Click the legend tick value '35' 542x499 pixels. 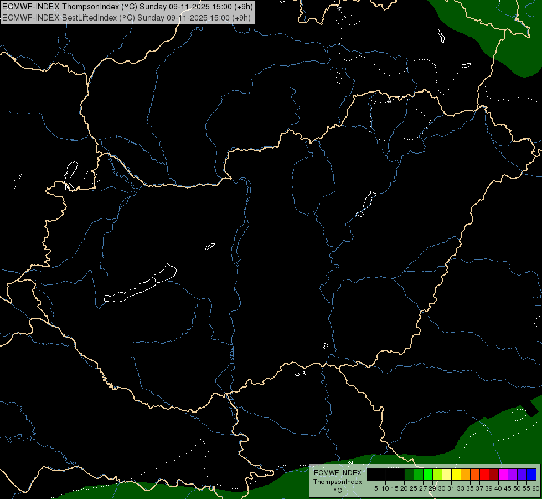pyautogui.click(x=470, y=488)
